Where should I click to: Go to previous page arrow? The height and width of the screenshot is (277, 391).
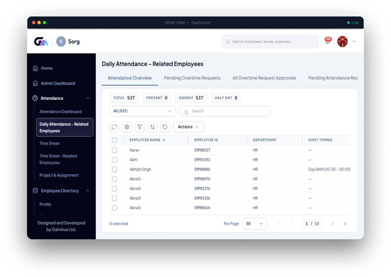pyautogui.click(x=292, y=224)
